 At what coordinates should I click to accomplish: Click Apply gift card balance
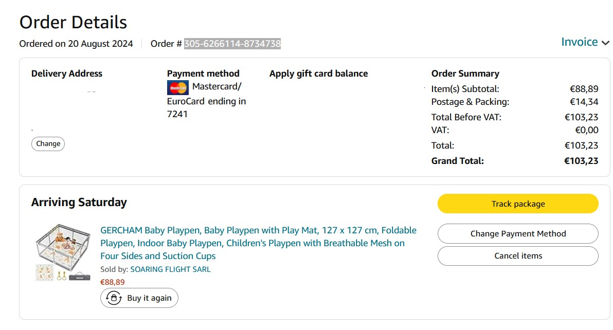pos(318,74)
